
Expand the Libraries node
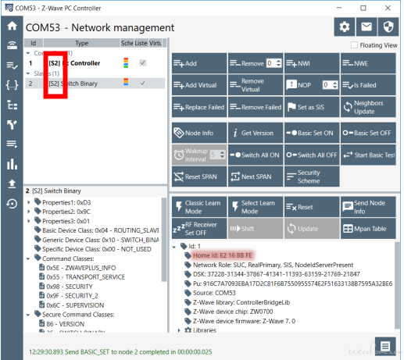[179, 330]
